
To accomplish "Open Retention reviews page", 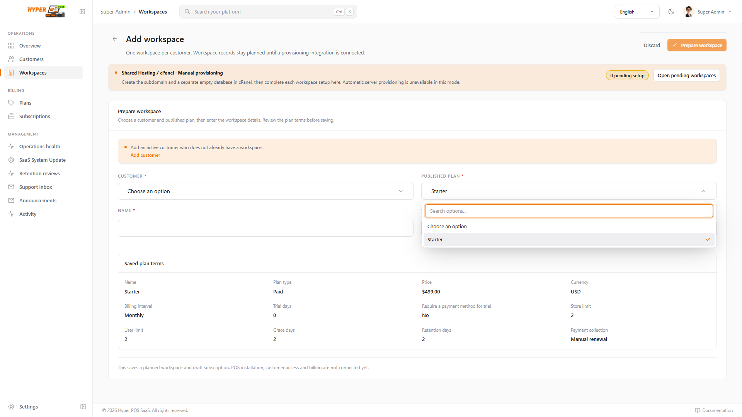I will pyautogui.click(x=43, y=173).
